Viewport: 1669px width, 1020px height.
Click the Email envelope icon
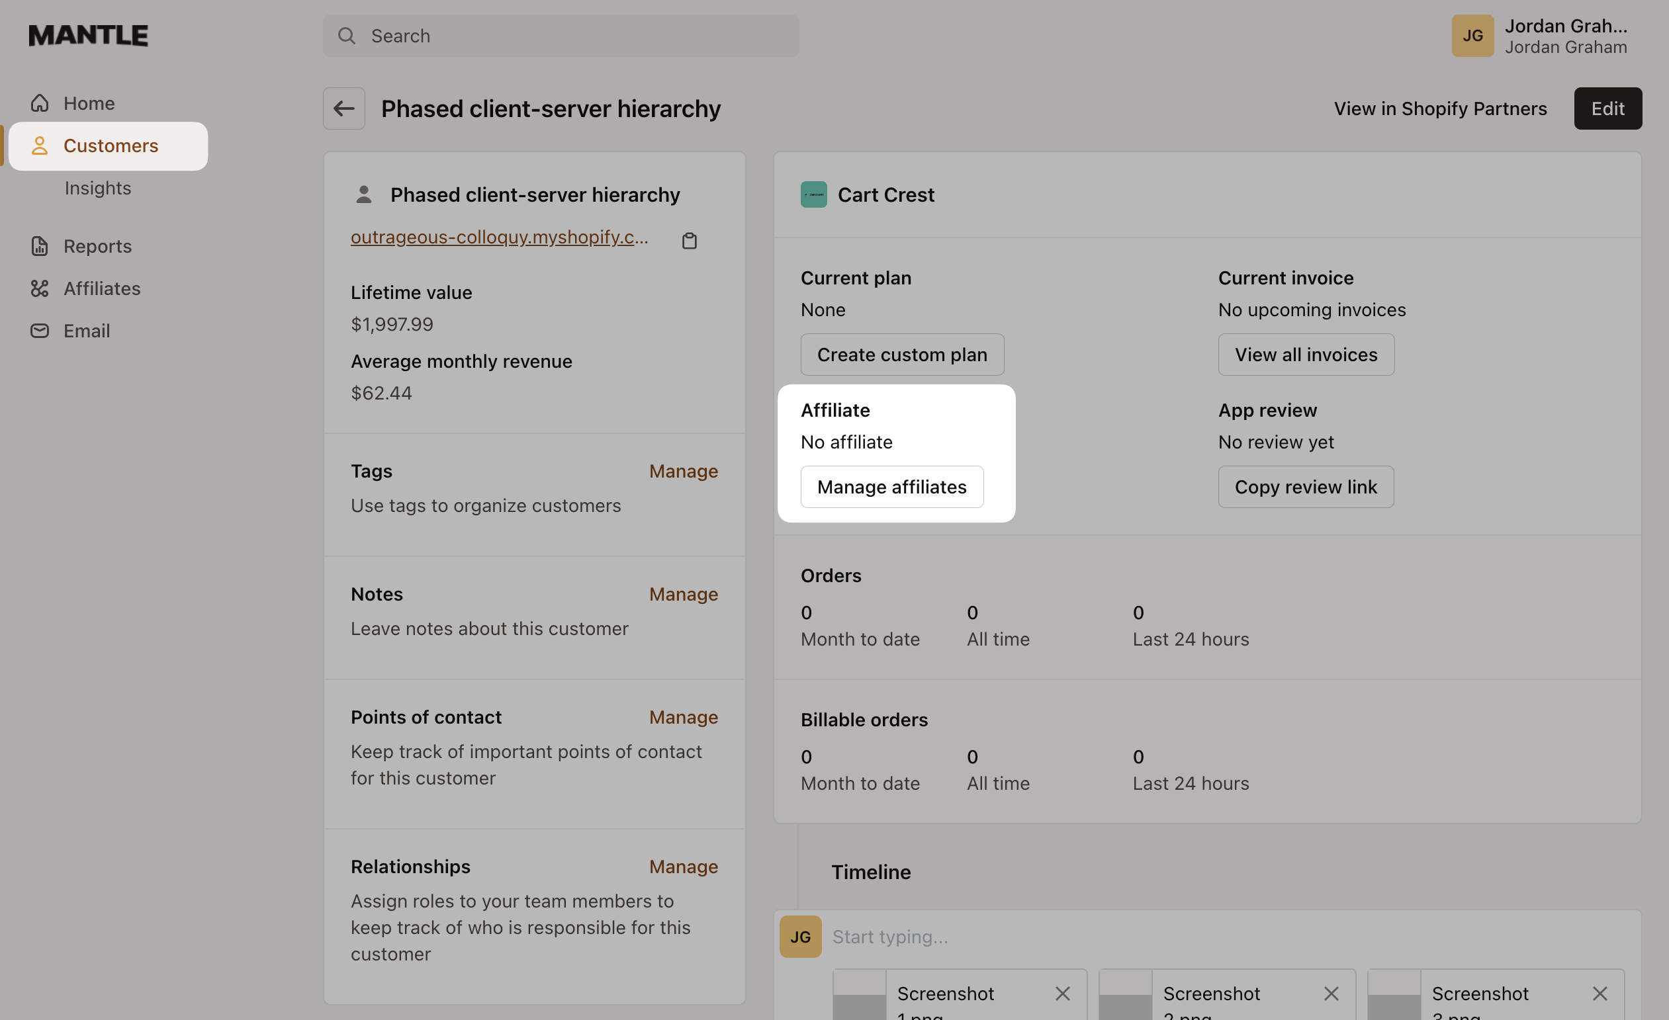39,330
